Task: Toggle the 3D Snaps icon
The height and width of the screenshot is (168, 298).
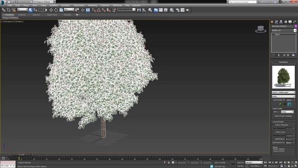Action: 94,10
